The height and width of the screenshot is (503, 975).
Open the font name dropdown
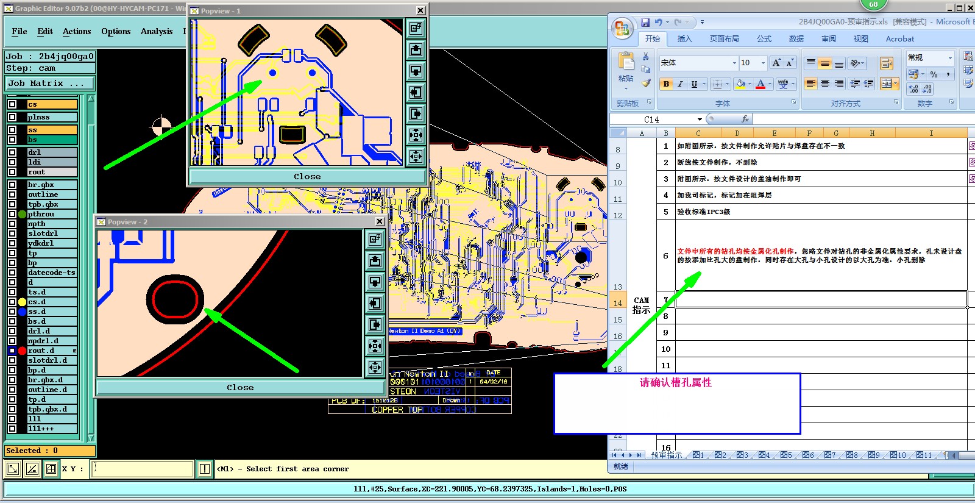734,63
